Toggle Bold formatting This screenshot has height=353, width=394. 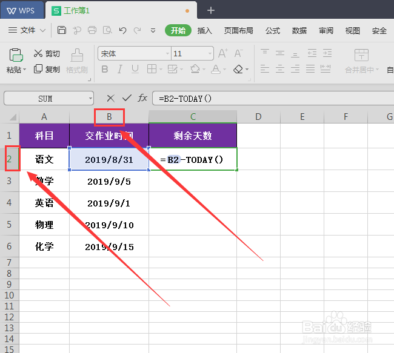(x=105, y=69)
